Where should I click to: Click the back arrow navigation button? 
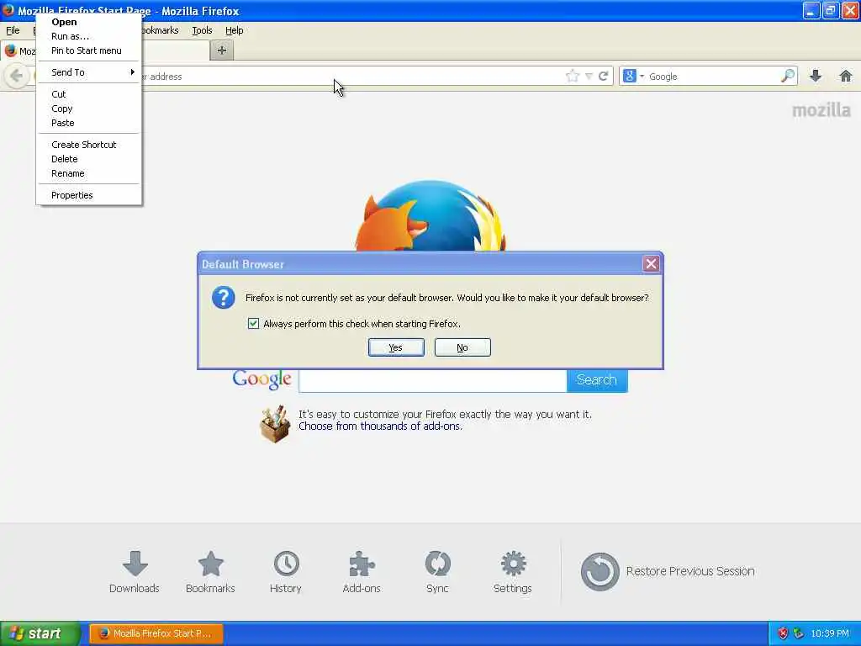pos(17,76)
